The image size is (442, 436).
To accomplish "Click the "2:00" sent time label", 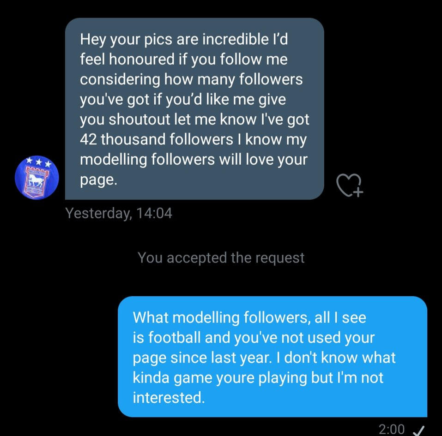I will click(x=392, y=430).
